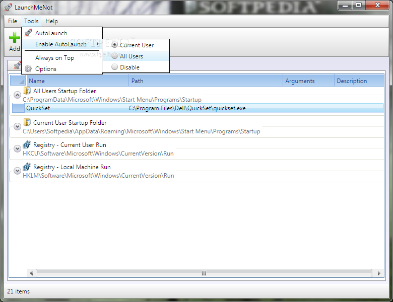The width and height of the screenshot is (393, 302).
Task: Sort the list by Name column
Action: point(77,81)
